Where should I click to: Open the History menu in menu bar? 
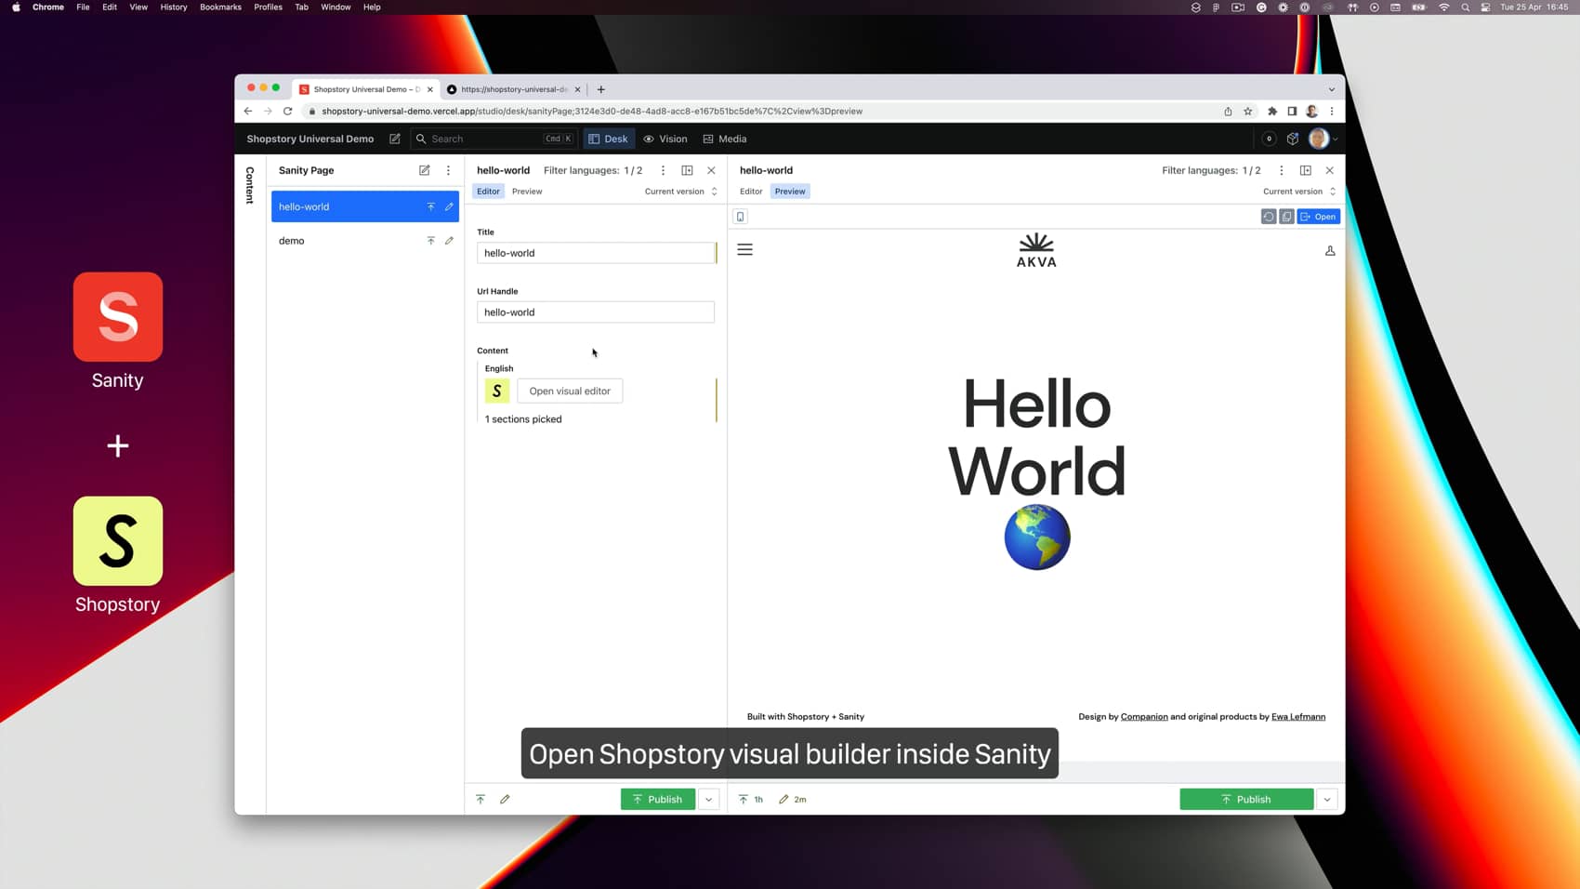174,7
